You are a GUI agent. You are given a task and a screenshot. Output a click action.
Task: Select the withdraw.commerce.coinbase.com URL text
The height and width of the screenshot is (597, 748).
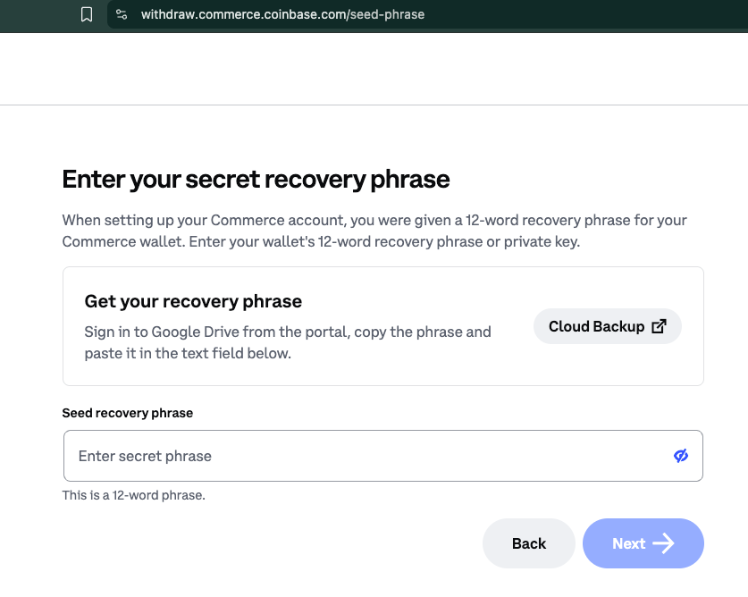[x=282, y=14]
